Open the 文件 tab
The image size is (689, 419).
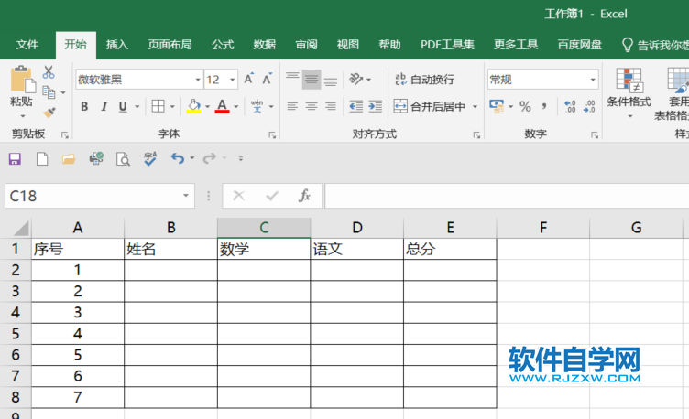[x=27, y=45]
